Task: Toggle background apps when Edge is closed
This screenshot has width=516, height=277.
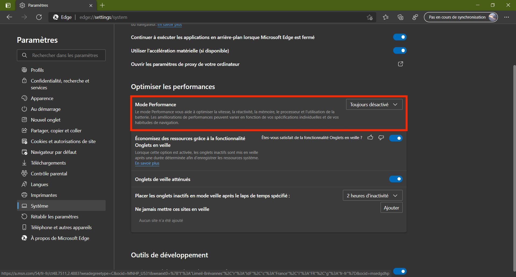Action: (400, 37)
